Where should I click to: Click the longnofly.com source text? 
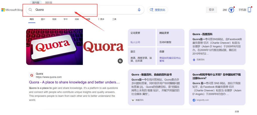click(203, 100)
